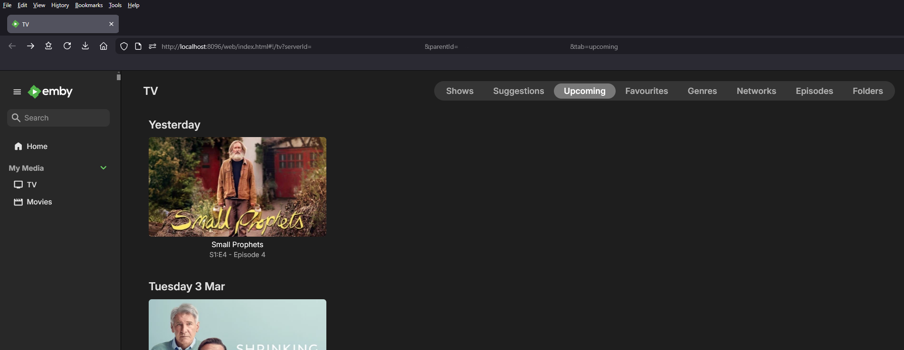Open the Bookmarks menu
Image resolution: width=904 pixels, height=350 pixels.
click(89, 5)
